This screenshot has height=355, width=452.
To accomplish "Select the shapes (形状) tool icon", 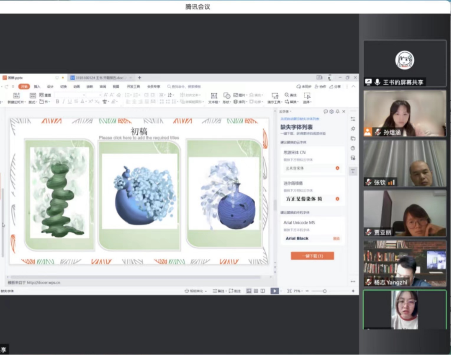I will [x=226, y=96].
